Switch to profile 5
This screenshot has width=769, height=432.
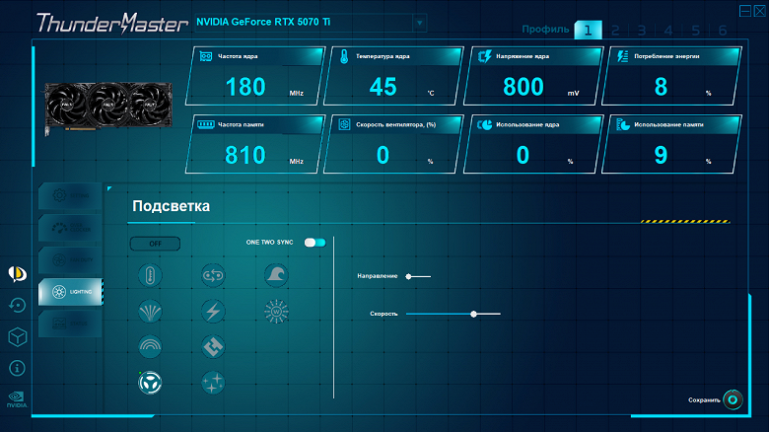point(695,31)
